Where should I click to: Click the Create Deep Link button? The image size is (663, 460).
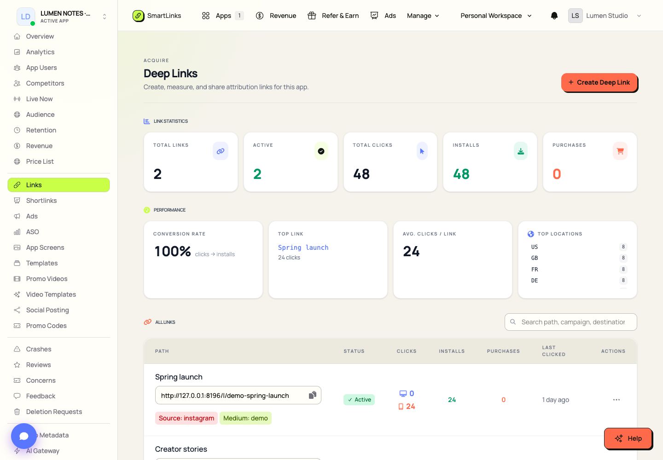599,82
